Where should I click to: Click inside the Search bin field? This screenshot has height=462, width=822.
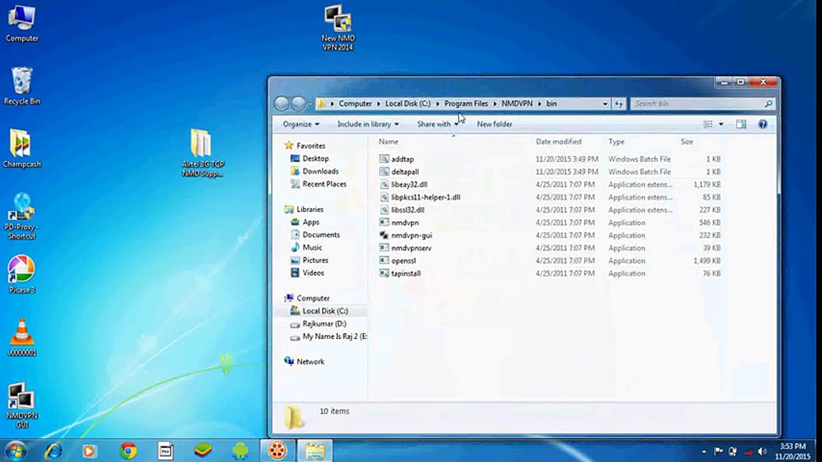click(697, 104)
